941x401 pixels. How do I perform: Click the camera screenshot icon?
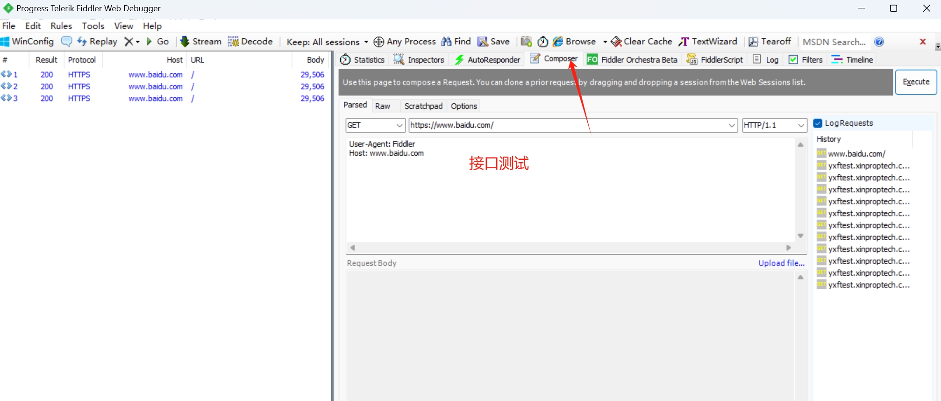(x=527, y=42)
